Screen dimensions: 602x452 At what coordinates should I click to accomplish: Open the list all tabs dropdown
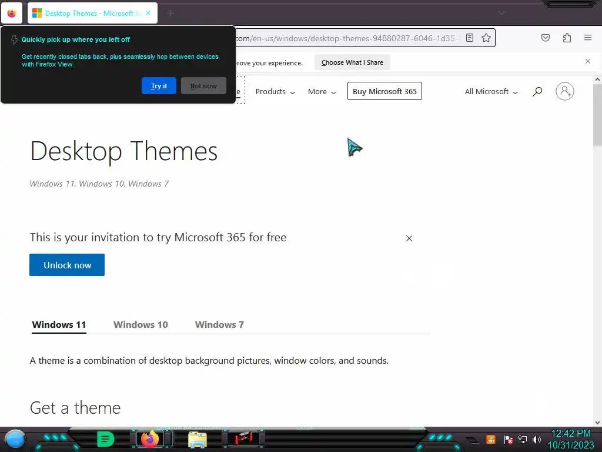[501, 13]
